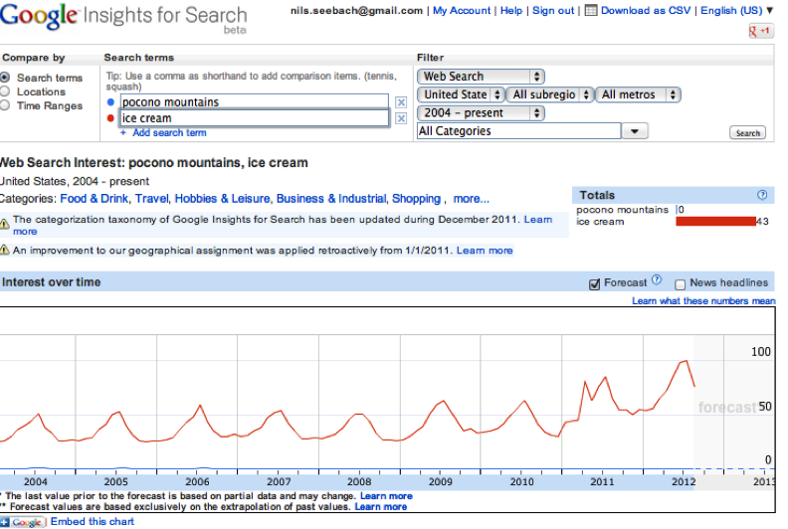Select the Search terms compare option
This screenshot has height=529, width=788.
tap(5, 78)
